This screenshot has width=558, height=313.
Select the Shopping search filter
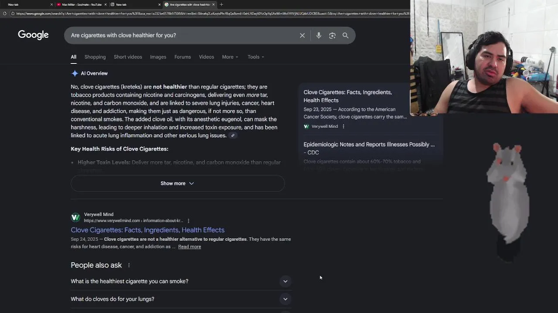(95, 57)
